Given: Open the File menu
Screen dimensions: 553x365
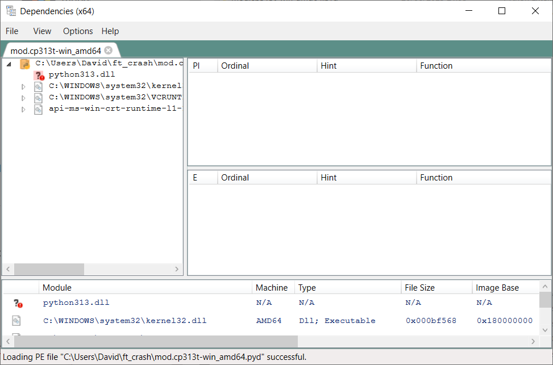Looking at the screenshot, I should (x=12, y=31).
